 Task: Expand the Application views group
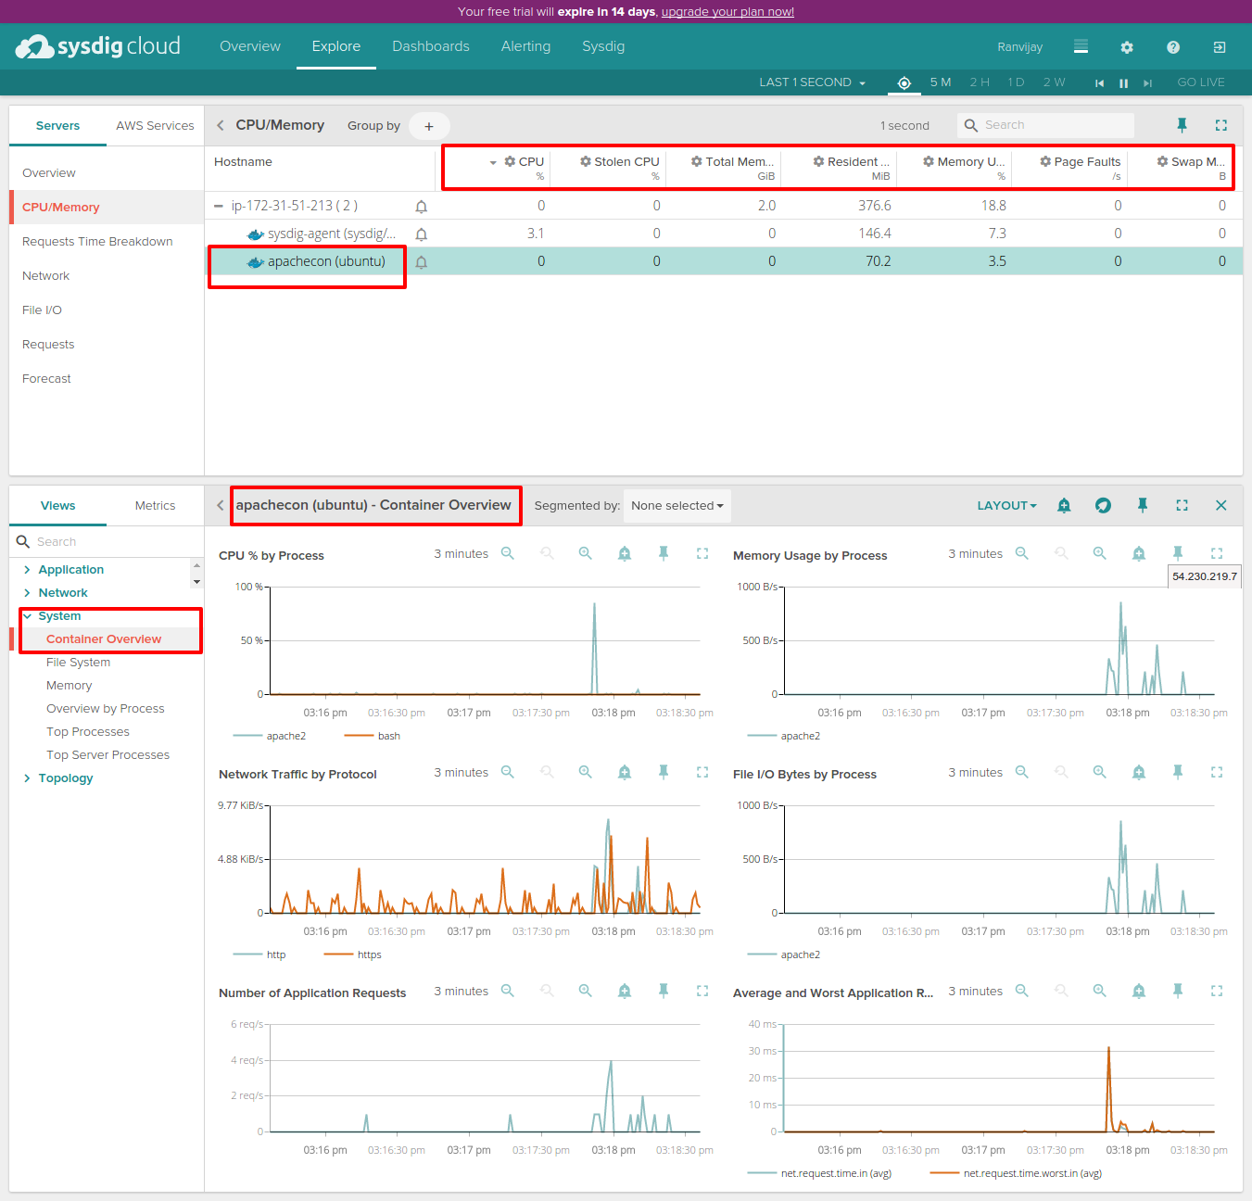pyautogui.click(x=27, y=570)
